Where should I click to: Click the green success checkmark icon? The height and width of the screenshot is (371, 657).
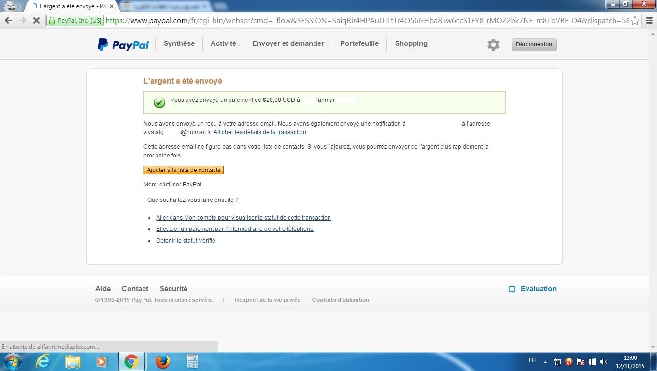(x=159, y=102)
